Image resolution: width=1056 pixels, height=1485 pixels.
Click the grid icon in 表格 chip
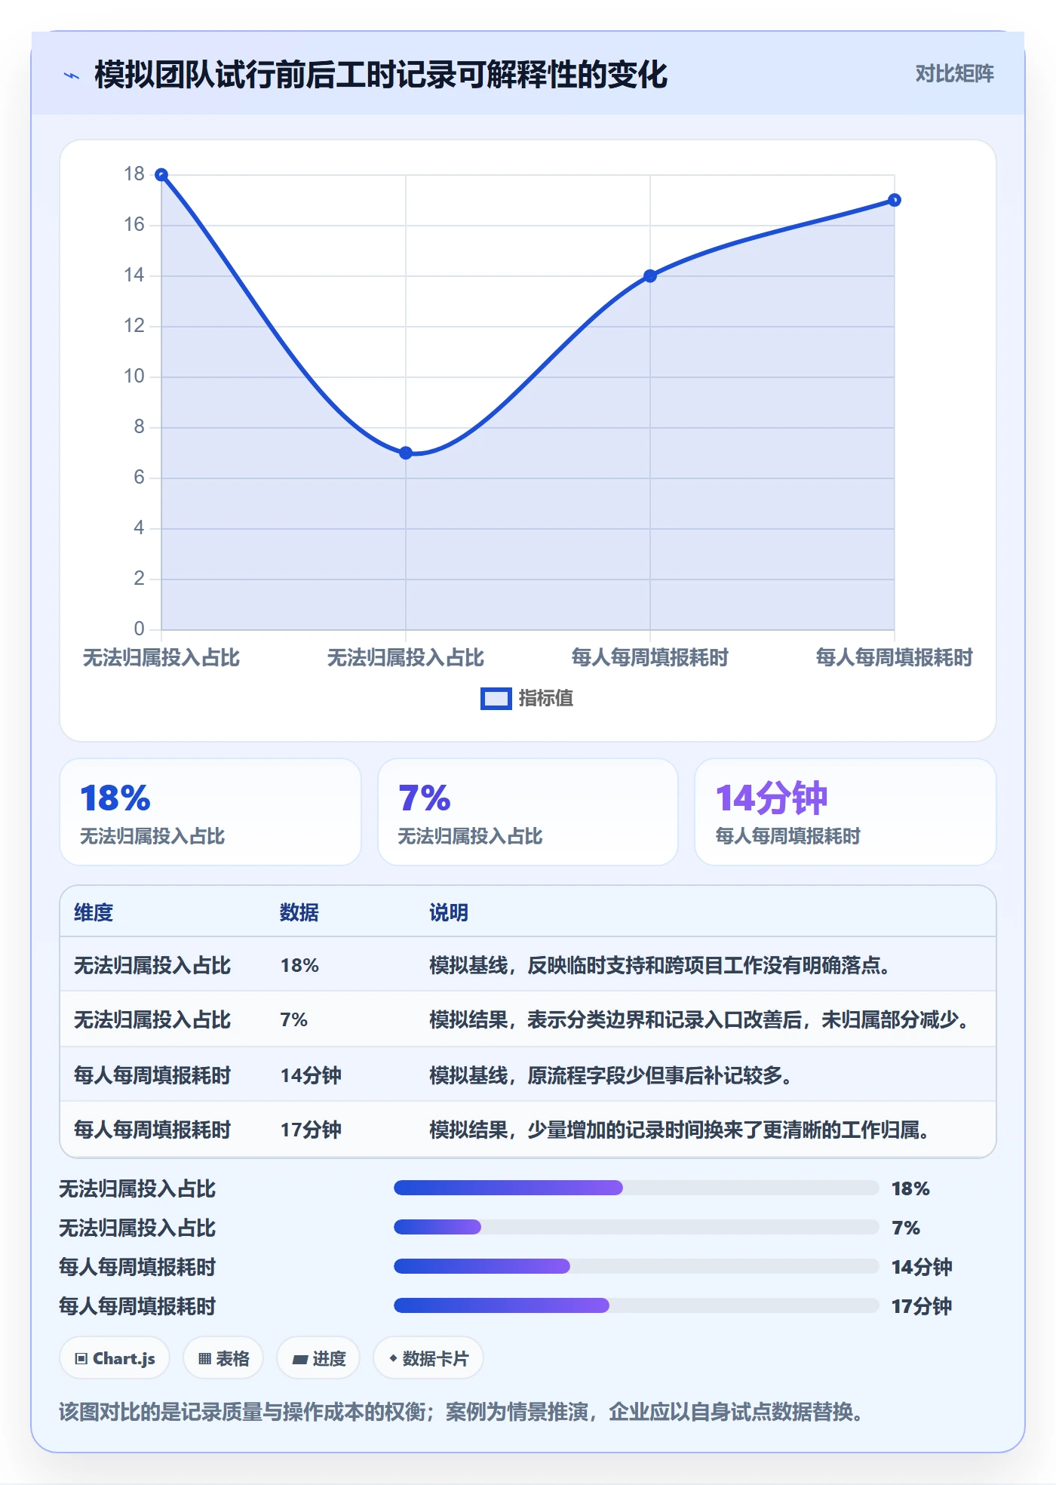[x=204, y=1359]
